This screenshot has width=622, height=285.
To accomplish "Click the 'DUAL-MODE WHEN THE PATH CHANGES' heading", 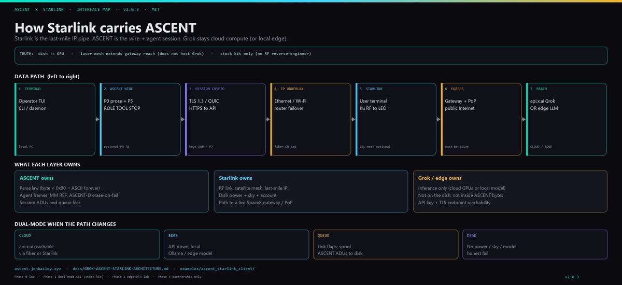I will [x=65, y=224].
